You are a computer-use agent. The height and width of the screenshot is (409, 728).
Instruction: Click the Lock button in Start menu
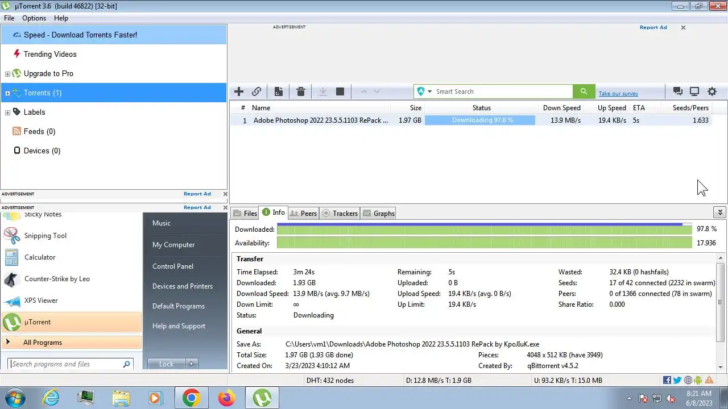point(167,364)
